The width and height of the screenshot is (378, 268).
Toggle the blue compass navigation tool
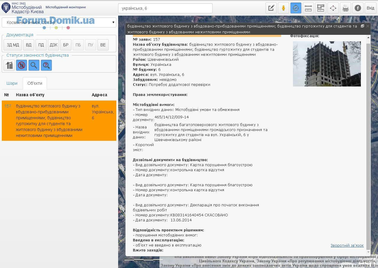[x=296, y=8]
